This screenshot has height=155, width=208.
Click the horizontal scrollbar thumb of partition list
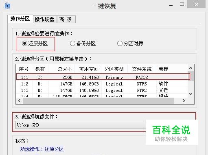click(x=99, y=100)
